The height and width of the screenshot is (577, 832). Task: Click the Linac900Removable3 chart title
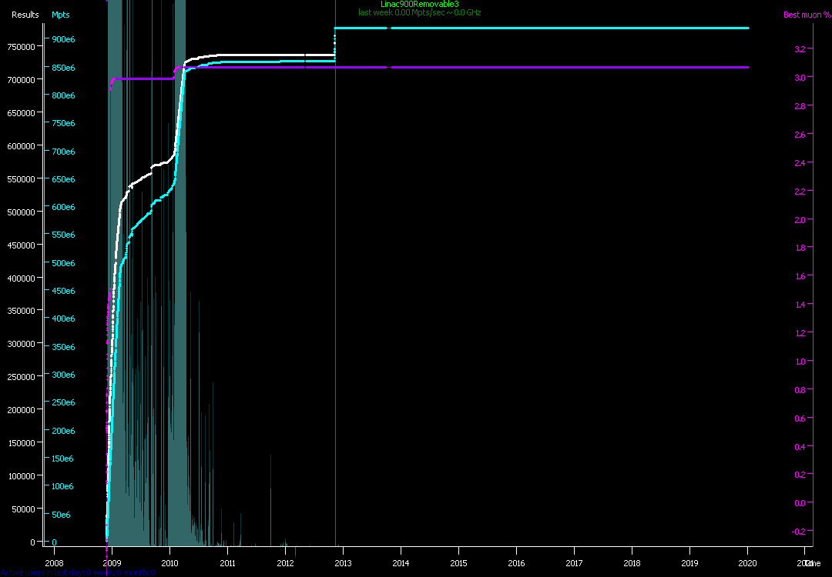[x=419, y=5]
